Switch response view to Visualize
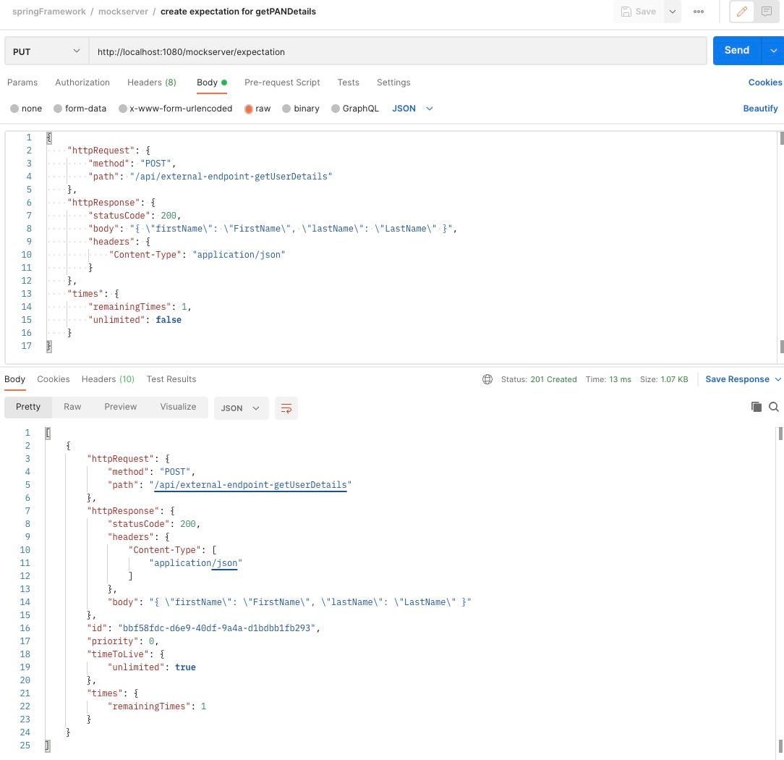 pos(178,407)
